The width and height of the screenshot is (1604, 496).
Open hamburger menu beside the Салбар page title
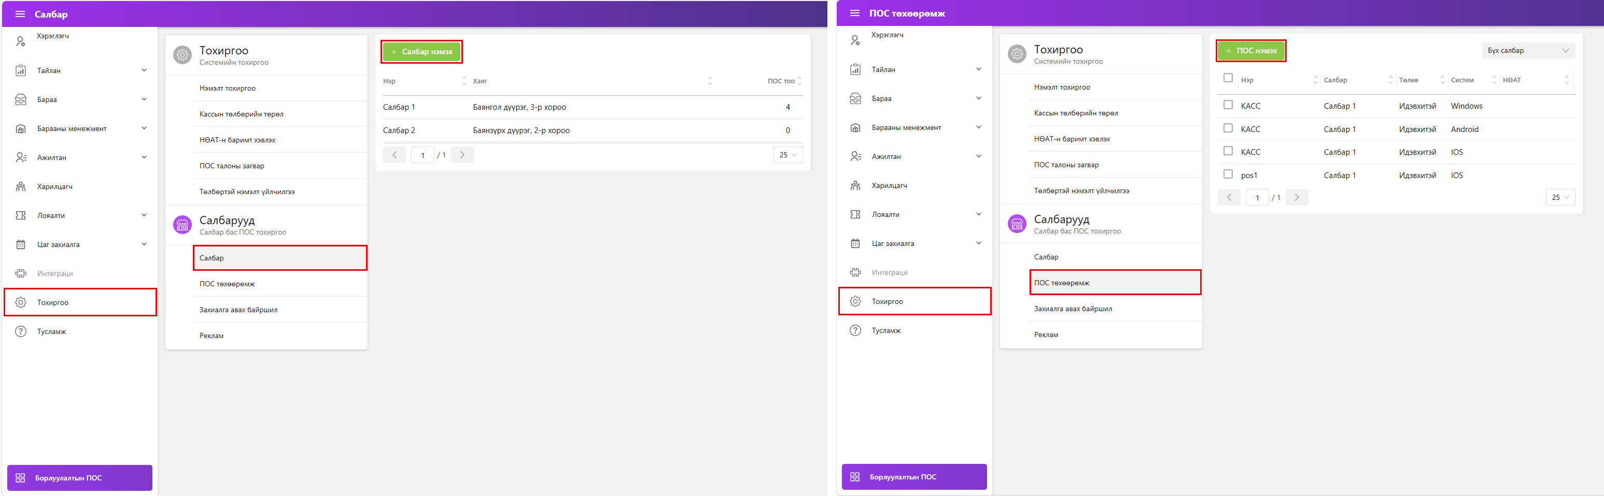point(20,14)
